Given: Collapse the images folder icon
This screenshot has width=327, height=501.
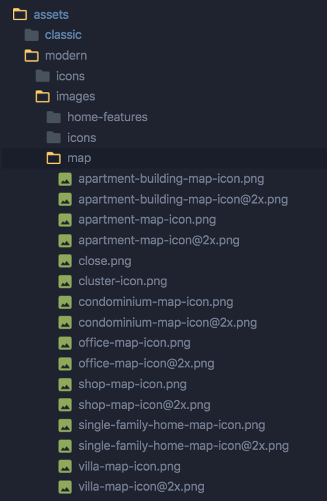Looking at the screenshot, I should click(43, 97).
